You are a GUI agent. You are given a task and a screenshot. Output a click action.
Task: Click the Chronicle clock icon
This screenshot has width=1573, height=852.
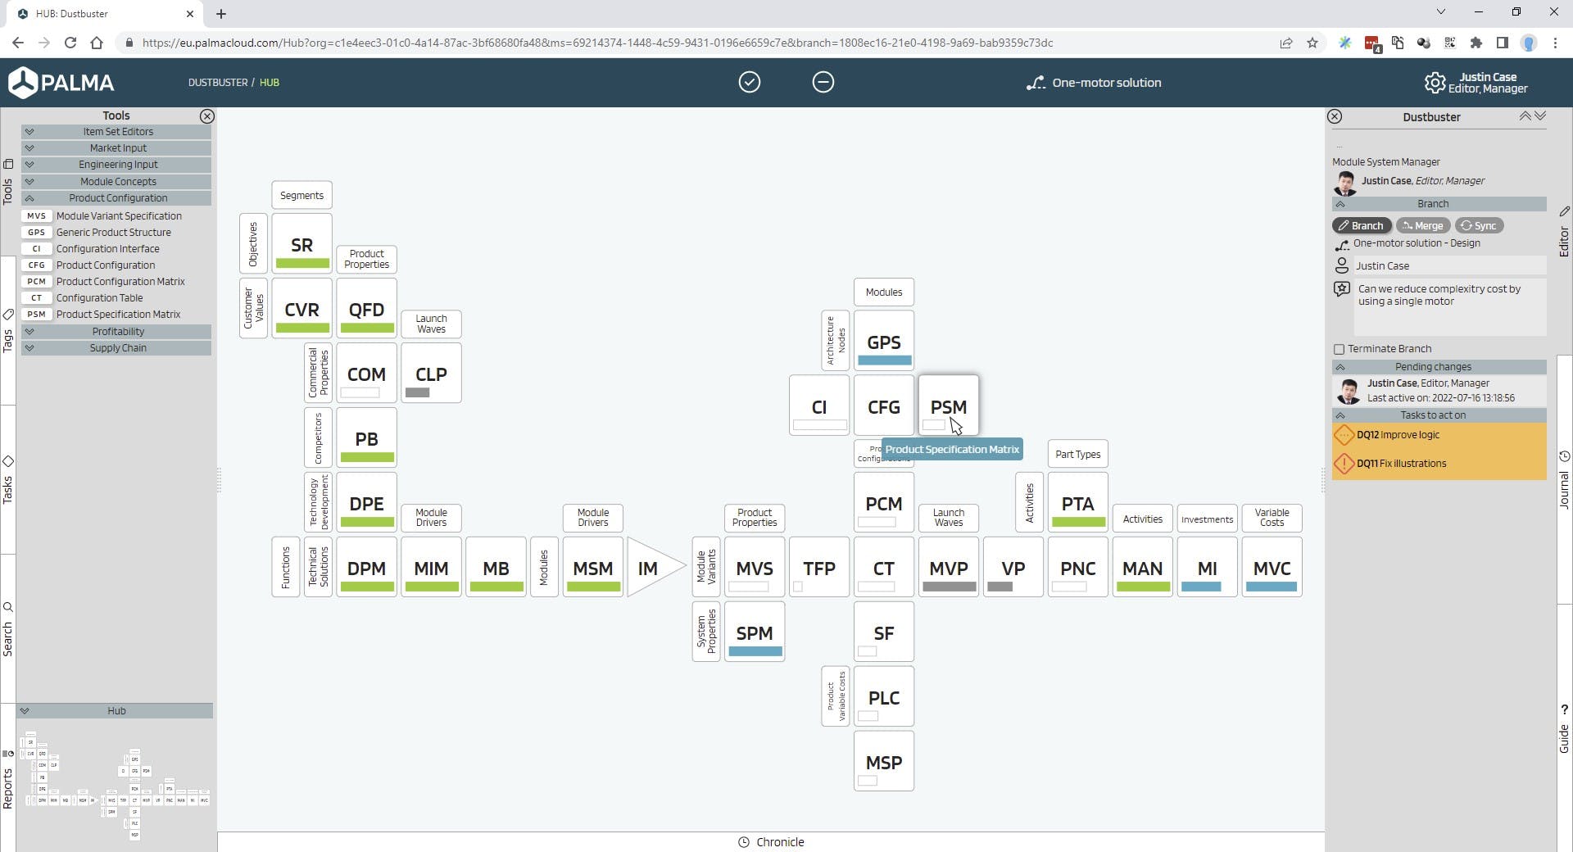[744, 842]
